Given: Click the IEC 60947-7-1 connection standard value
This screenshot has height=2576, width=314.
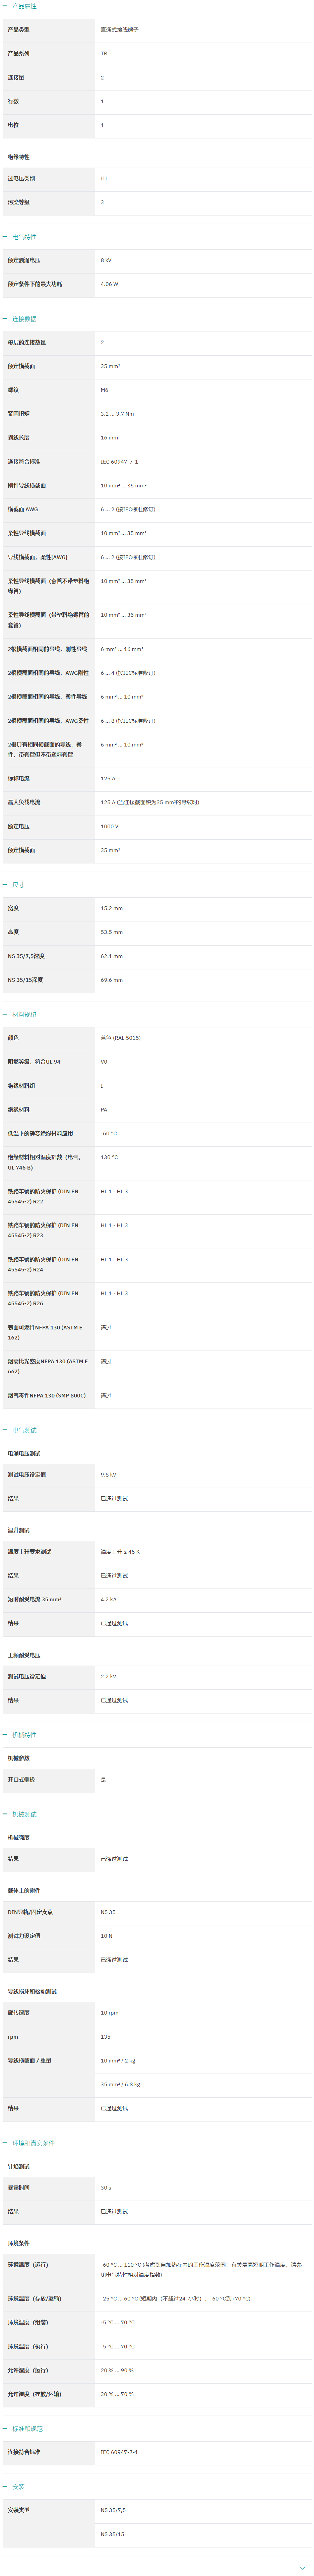Looking at the screenshot, I should click(119, 462).
